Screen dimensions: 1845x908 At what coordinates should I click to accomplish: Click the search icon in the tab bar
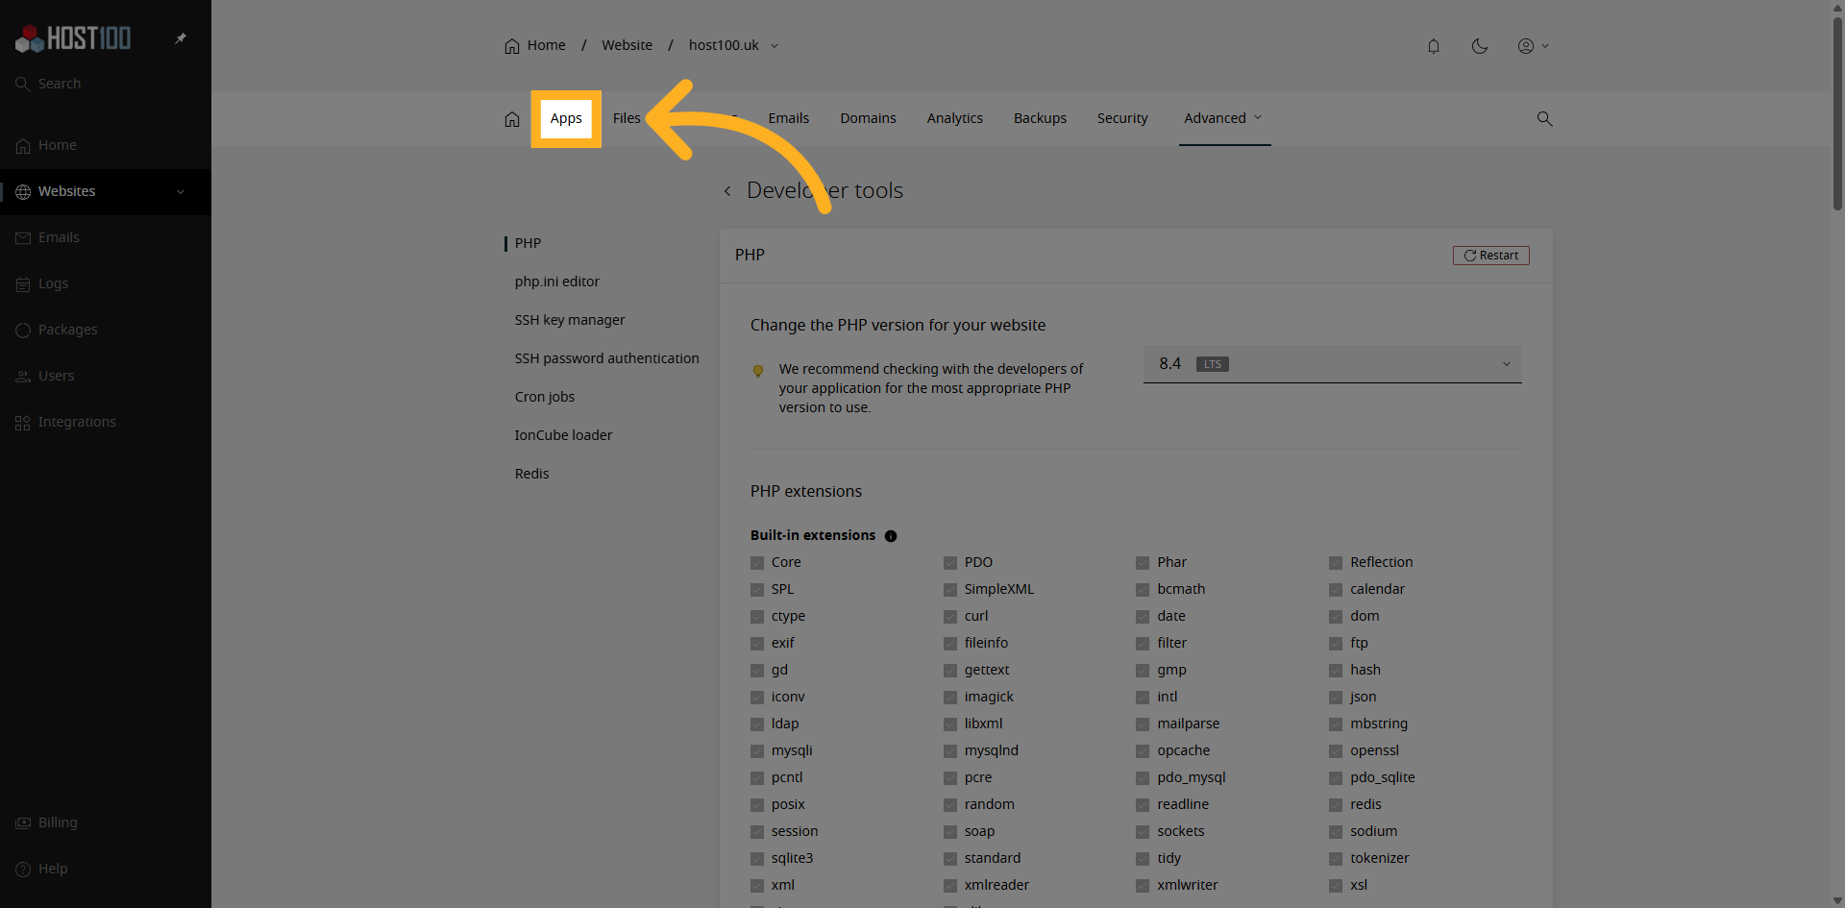click(x=1544, y=119)
